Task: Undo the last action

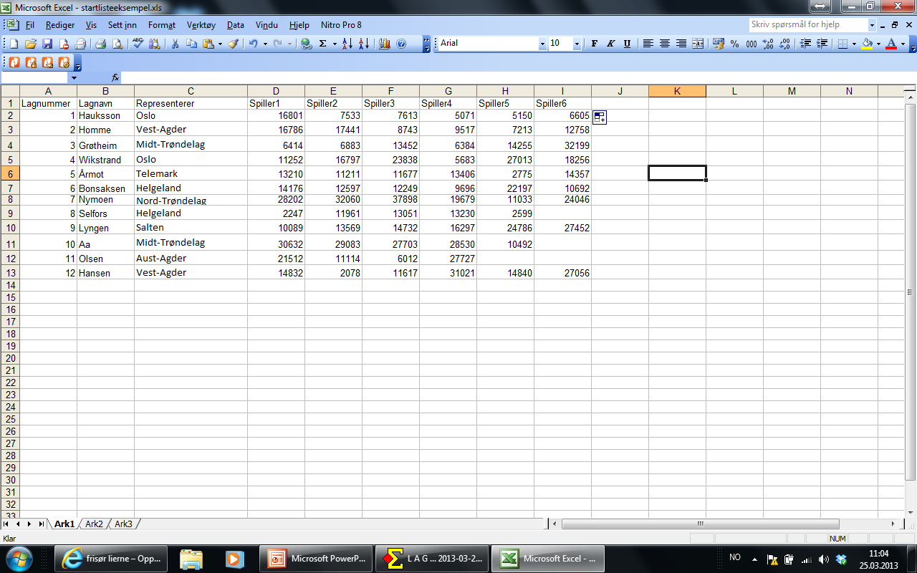Action: point(254,44)
